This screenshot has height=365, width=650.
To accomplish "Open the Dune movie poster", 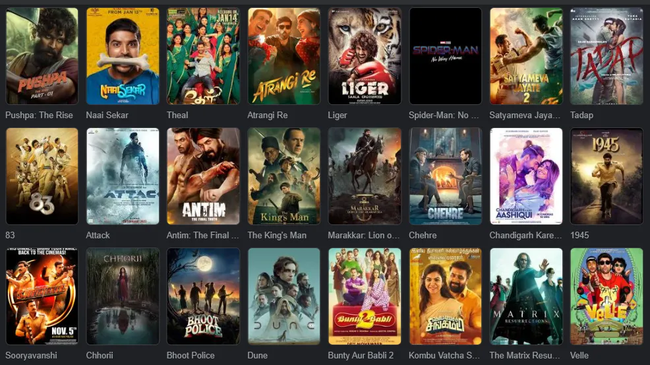I will coord(284,296).
